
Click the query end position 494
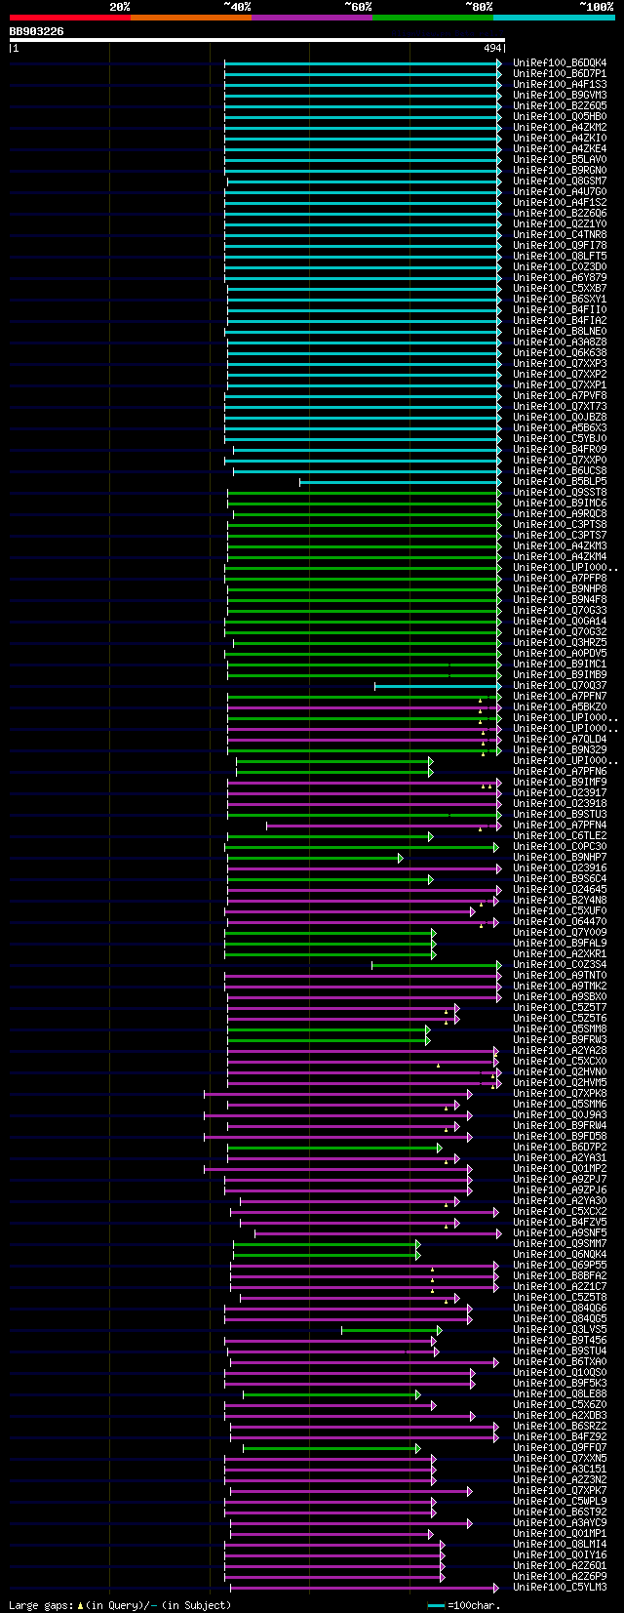(492, 48)
